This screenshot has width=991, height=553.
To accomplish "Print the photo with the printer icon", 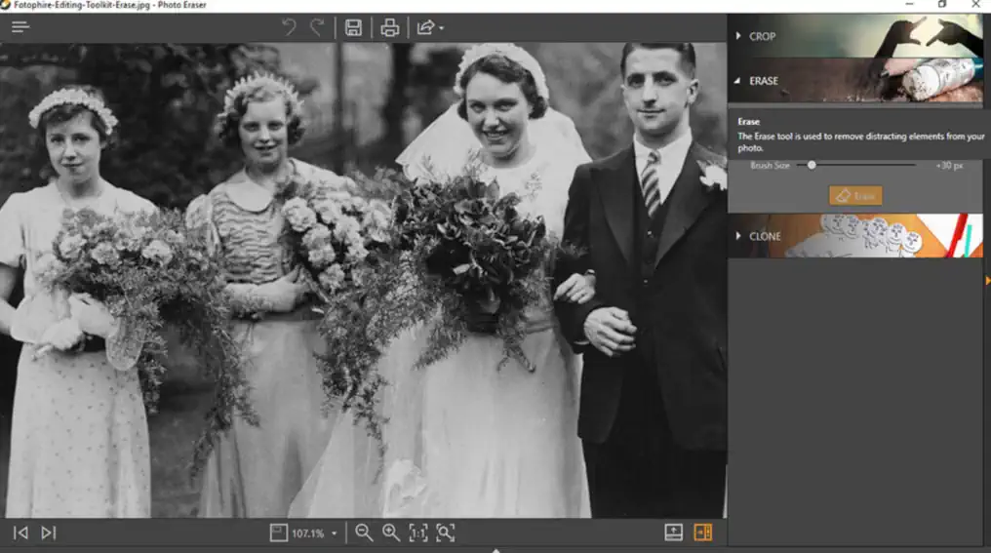I will click(x=389, y=27).
